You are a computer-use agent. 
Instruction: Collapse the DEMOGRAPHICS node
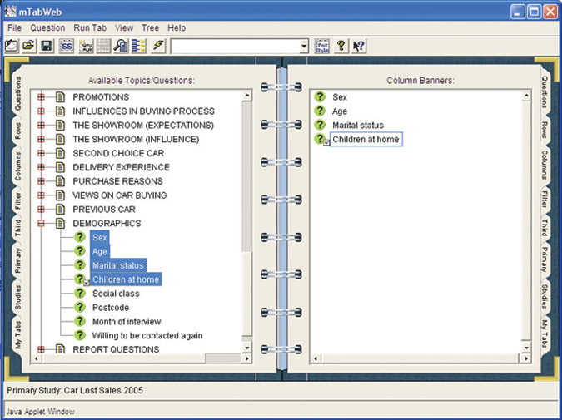click(x=41, y=224)
